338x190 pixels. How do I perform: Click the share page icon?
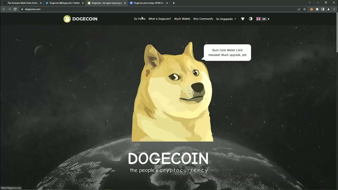(x=299, y=9)
